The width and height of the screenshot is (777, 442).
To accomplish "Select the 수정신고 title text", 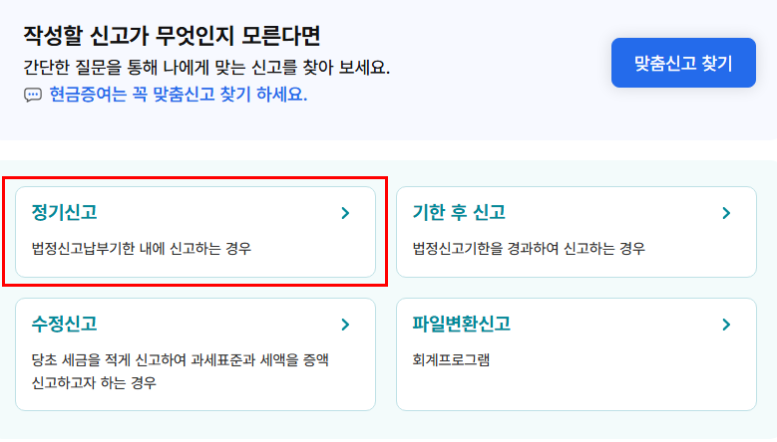I will [65, 325].
